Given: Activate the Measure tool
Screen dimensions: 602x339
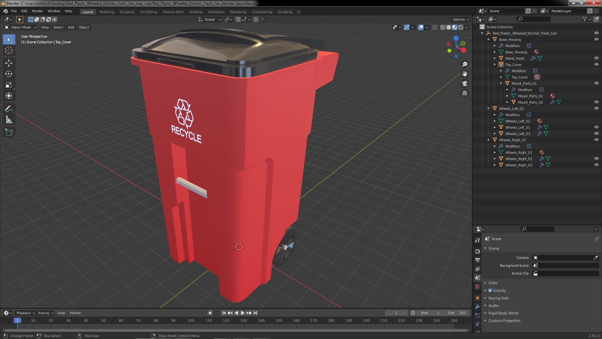Looking at the screenshot, I should (9, 120).
